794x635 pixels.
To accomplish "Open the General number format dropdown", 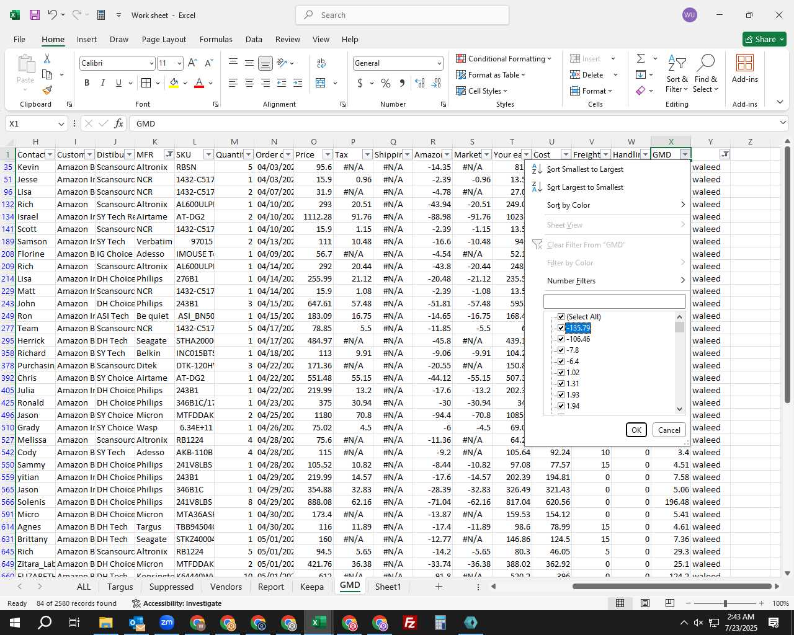I will [x=439, y=63].
